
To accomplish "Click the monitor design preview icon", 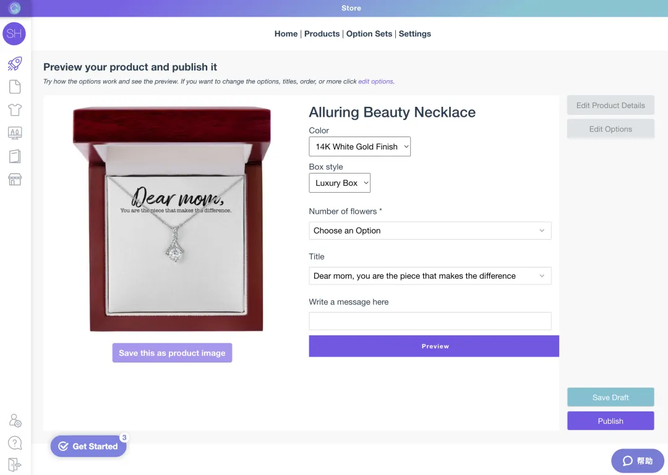I will 15,133.
